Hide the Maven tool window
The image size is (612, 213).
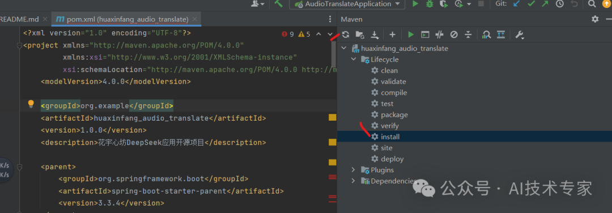tap(609, 19)
